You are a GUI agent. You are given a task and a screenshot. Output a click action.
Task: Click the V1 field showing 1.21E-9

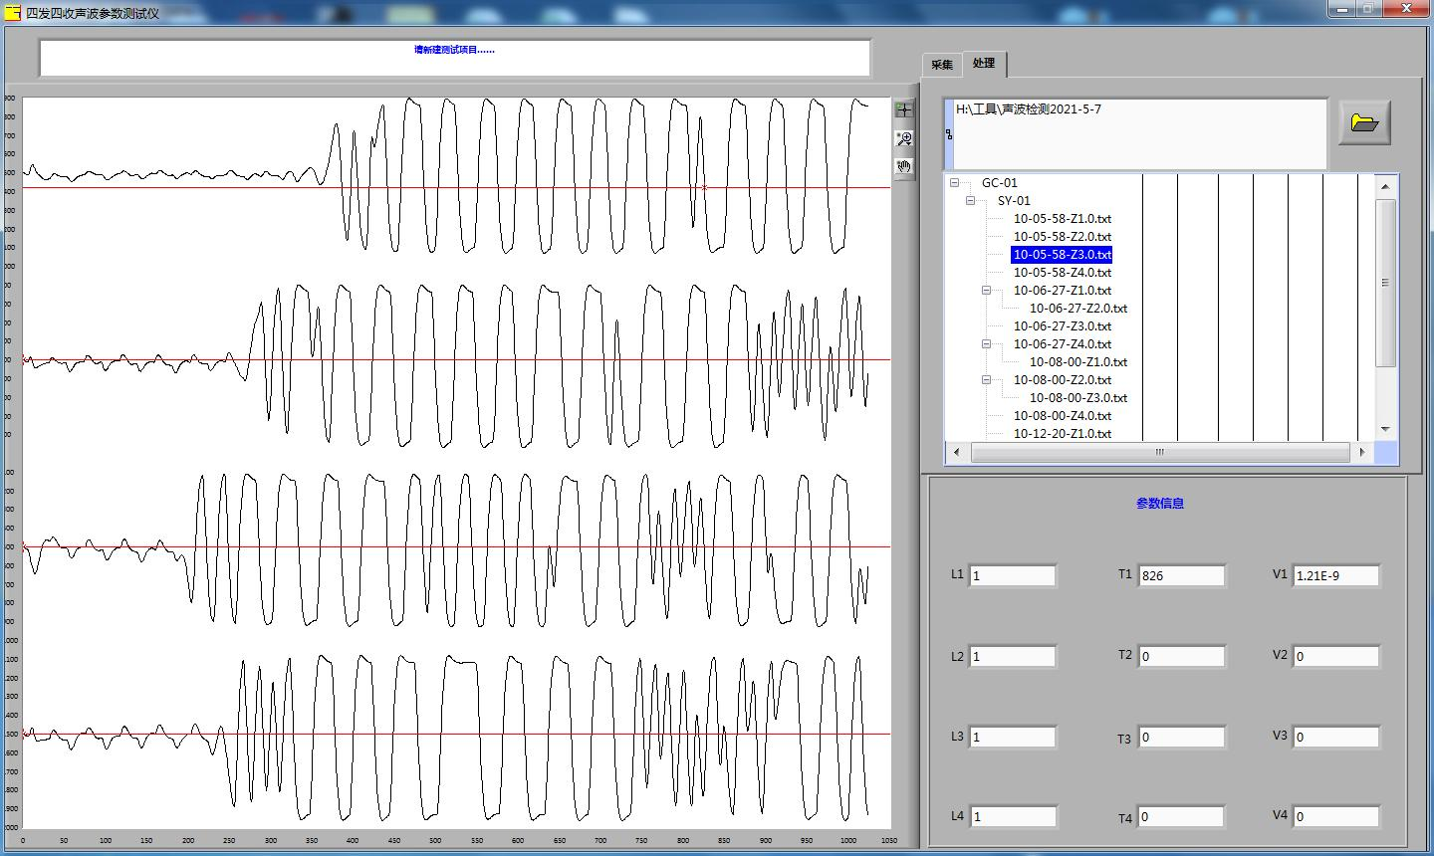coord(1336,575)
